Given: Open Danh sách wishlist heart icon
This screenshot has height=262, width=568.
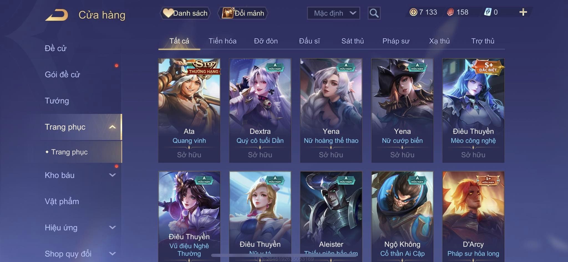Looking at the screenshot, I should pos(168,13).
